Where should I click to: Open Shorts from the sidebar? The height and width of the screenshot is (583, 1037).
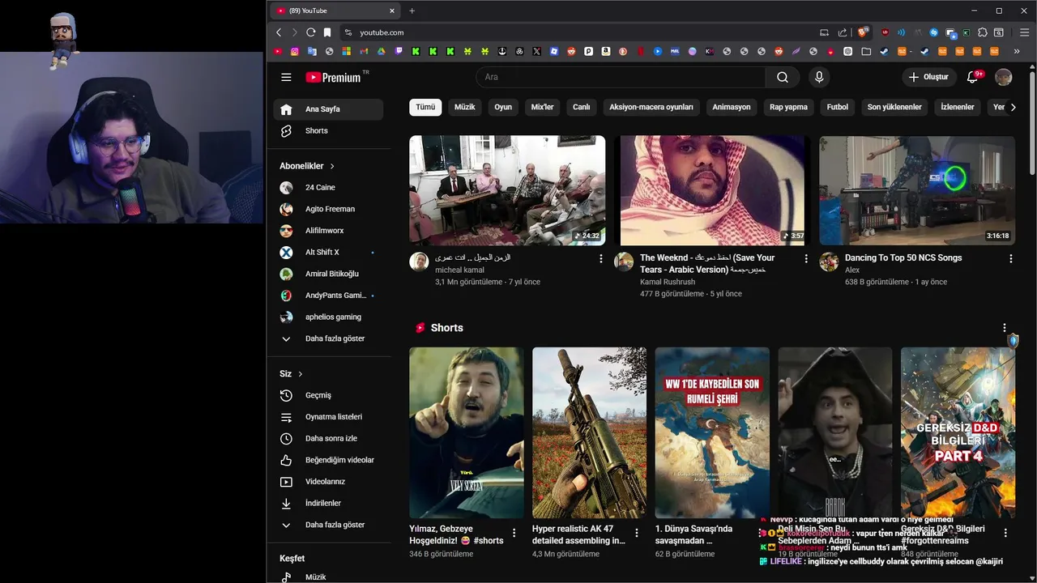tap(328, 130)
